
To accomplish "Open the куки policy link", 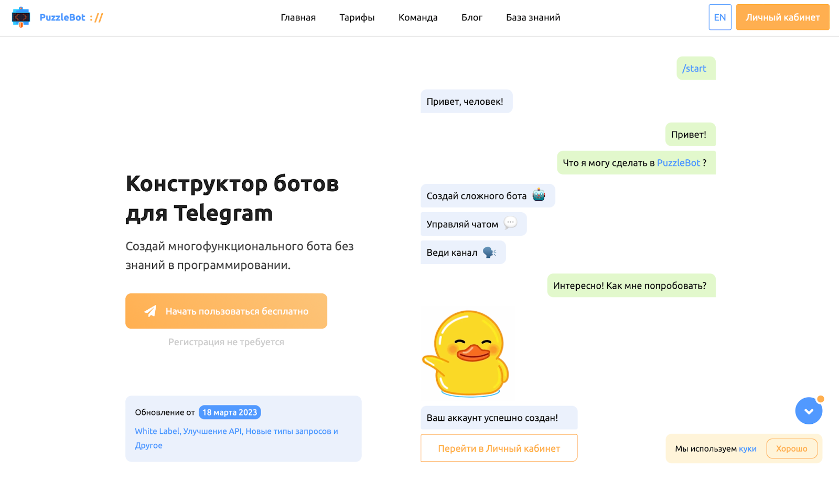I will pyautogui.click(x=747, y=448).
